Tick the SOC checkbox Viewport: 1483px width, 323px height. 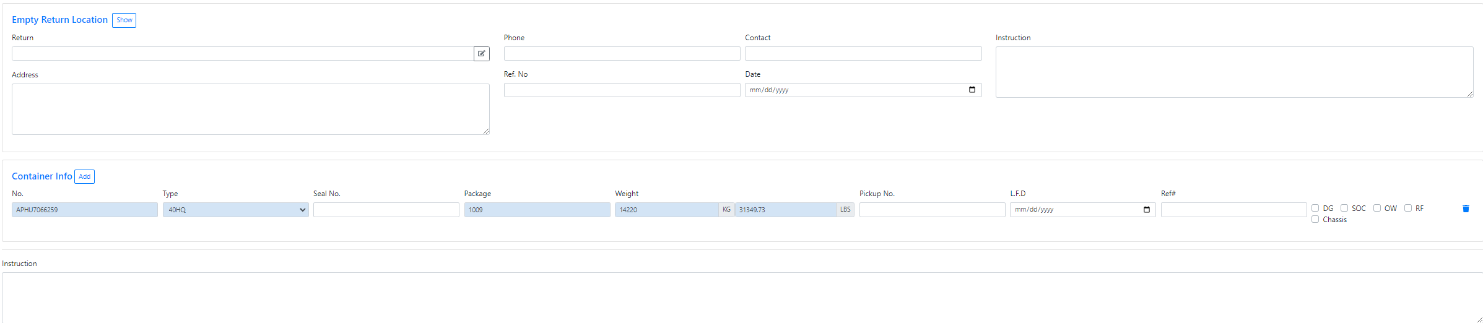coord(1344,208)
